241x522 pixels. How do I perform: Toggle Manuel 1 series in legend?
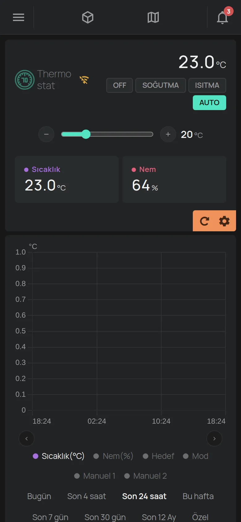point(95,476)
